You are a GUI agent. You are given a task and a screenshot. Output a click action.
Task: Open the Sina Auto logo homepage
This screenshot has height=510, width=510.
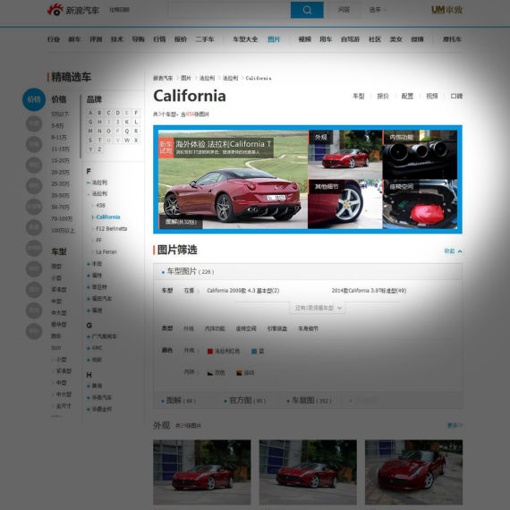click(x=73, y=10)
